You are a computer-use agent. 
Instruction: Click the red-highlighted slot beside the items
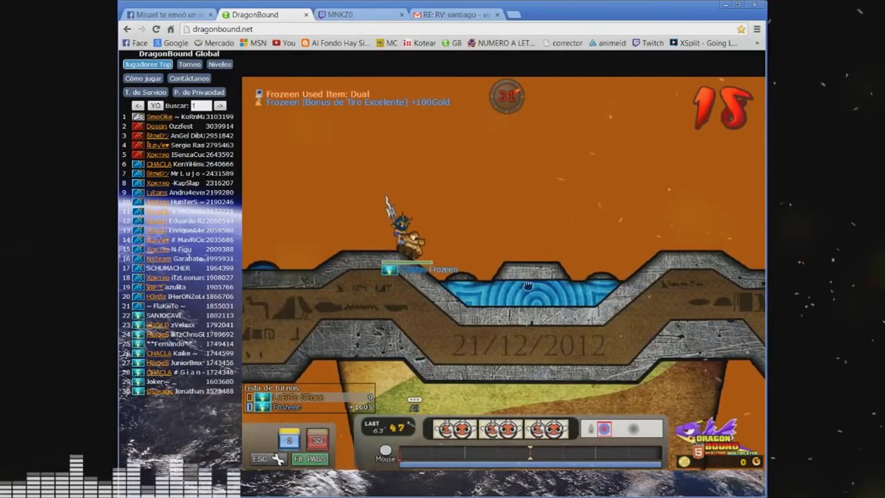(x=604, y=429)
